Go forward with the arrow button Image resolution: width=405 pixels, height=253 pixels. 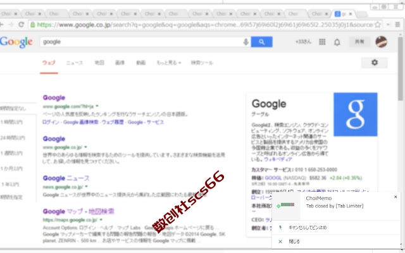pyautogui.click(x=11, y=25)
